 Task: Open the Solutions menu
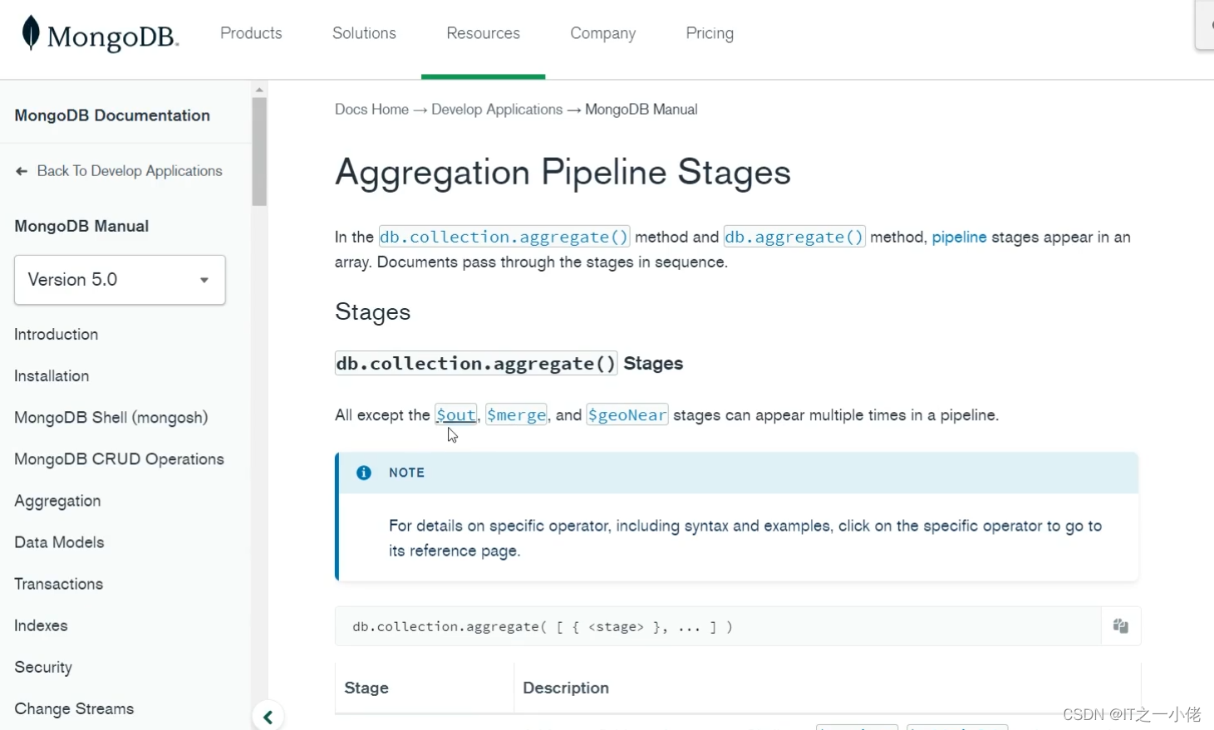pos(364,33)
